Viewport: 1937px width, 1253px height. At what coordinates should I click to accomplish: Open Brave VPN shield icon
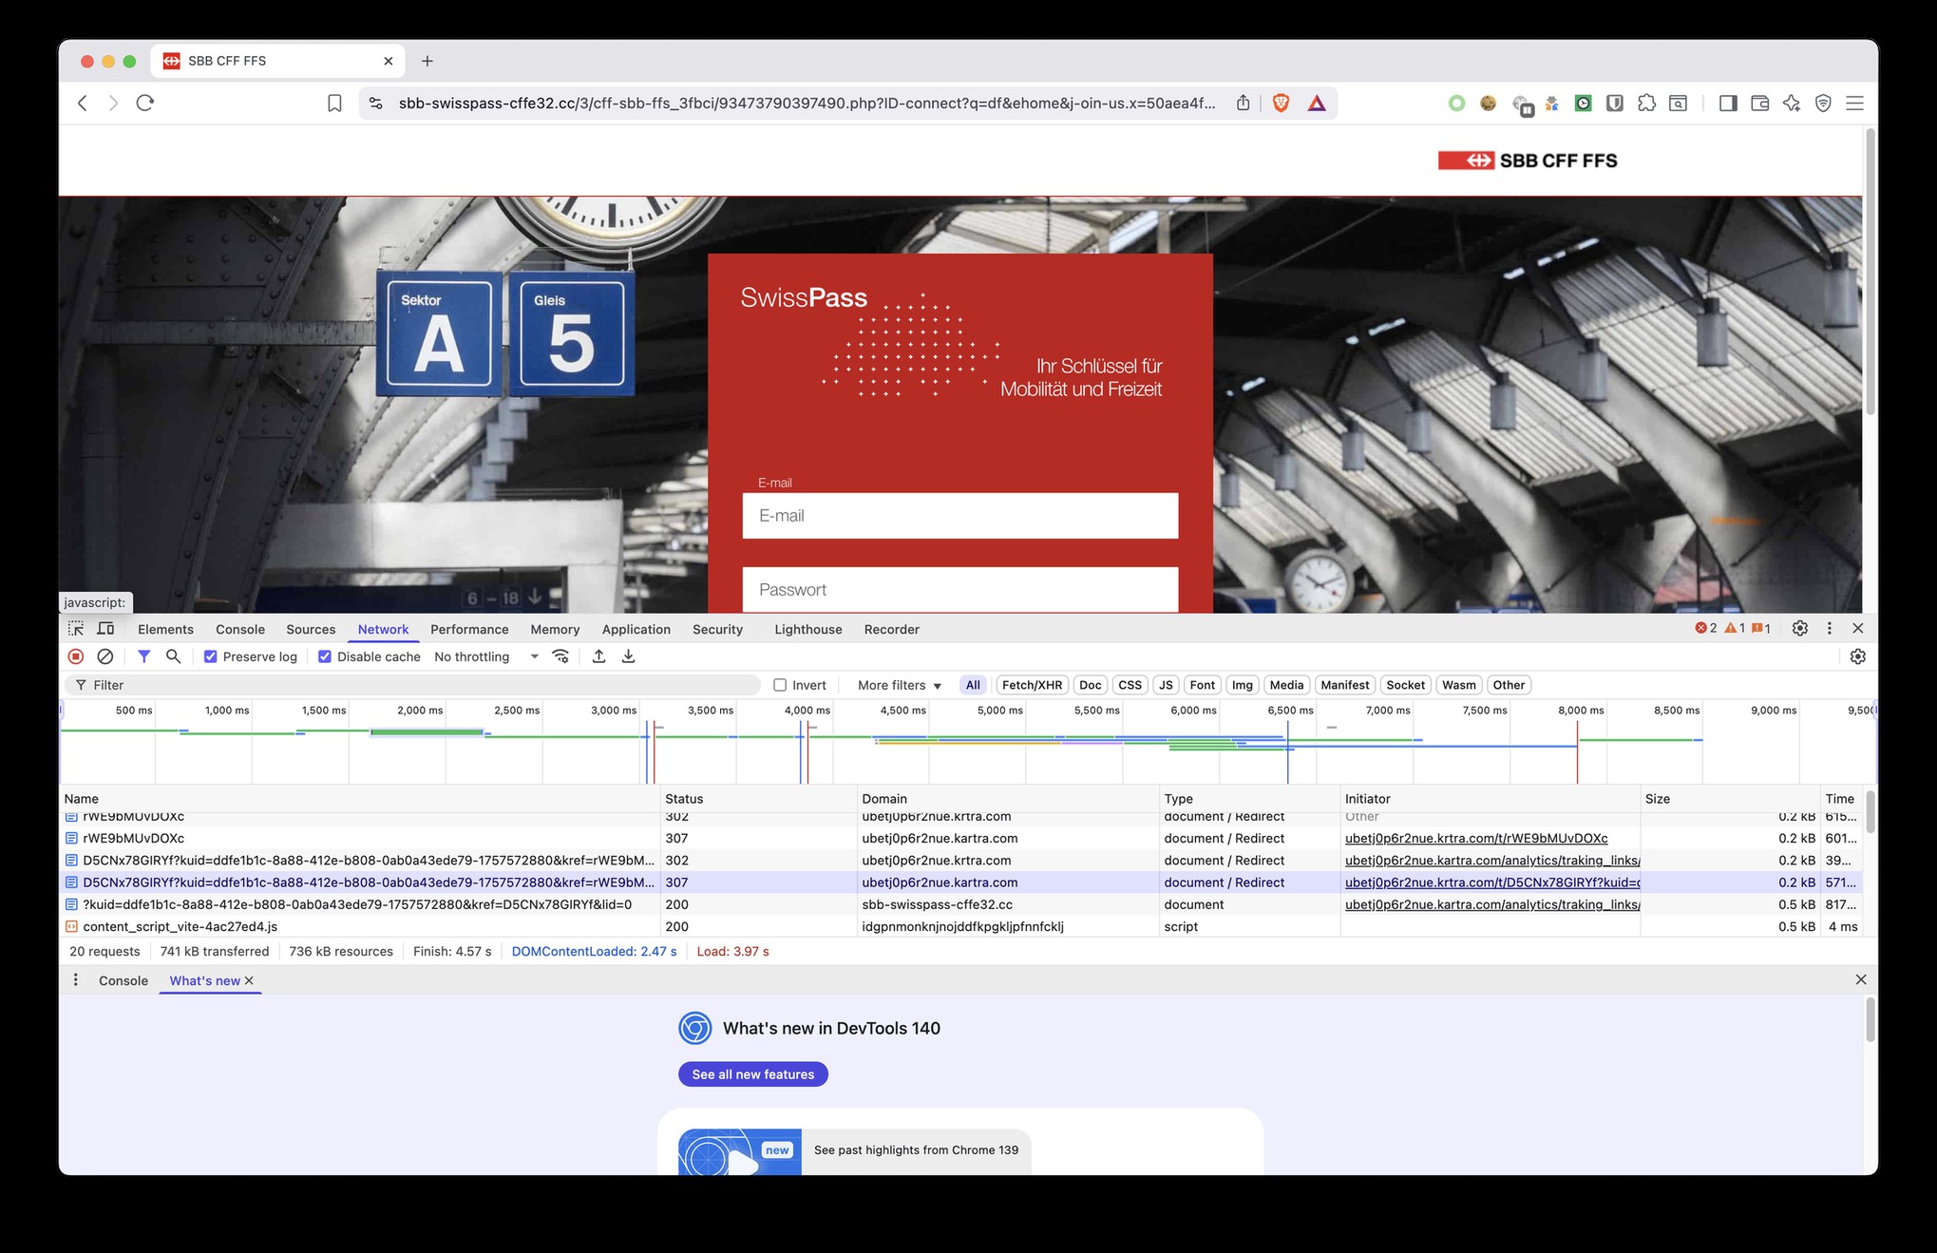(1823, 104)
